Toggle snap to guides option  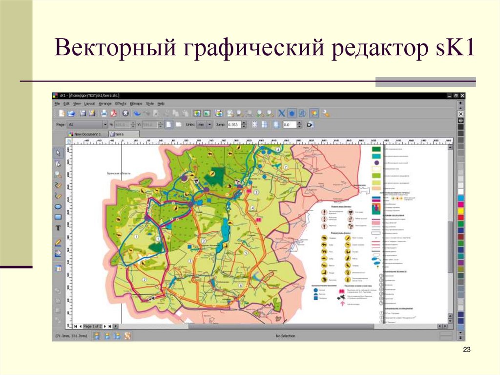tap(264, 125)
